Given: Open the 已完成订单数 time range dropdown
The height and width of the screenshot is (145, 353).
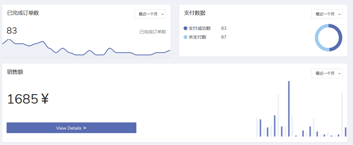Looking at the screenshot, I should [x=150, y=14].
